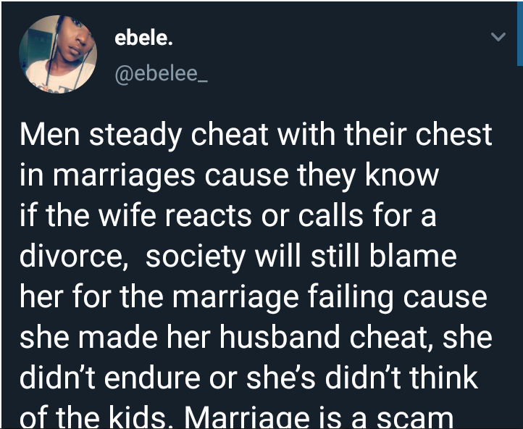Click the word 'Men' at the tweet start
This screenshot has width=523, height=429.
pos(50,135)
